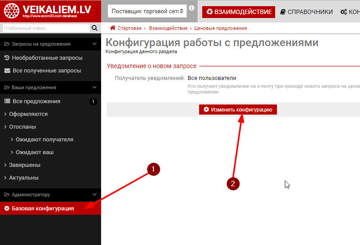Collapse the Ваши предложения section
360x245 pixels.
[x=95, y=87]
